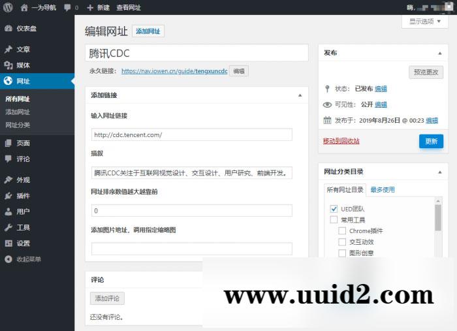Click the 收起菜单 collapse arrow icon
This screenshot has height=331, width=457.
click(x=8, y=259)
